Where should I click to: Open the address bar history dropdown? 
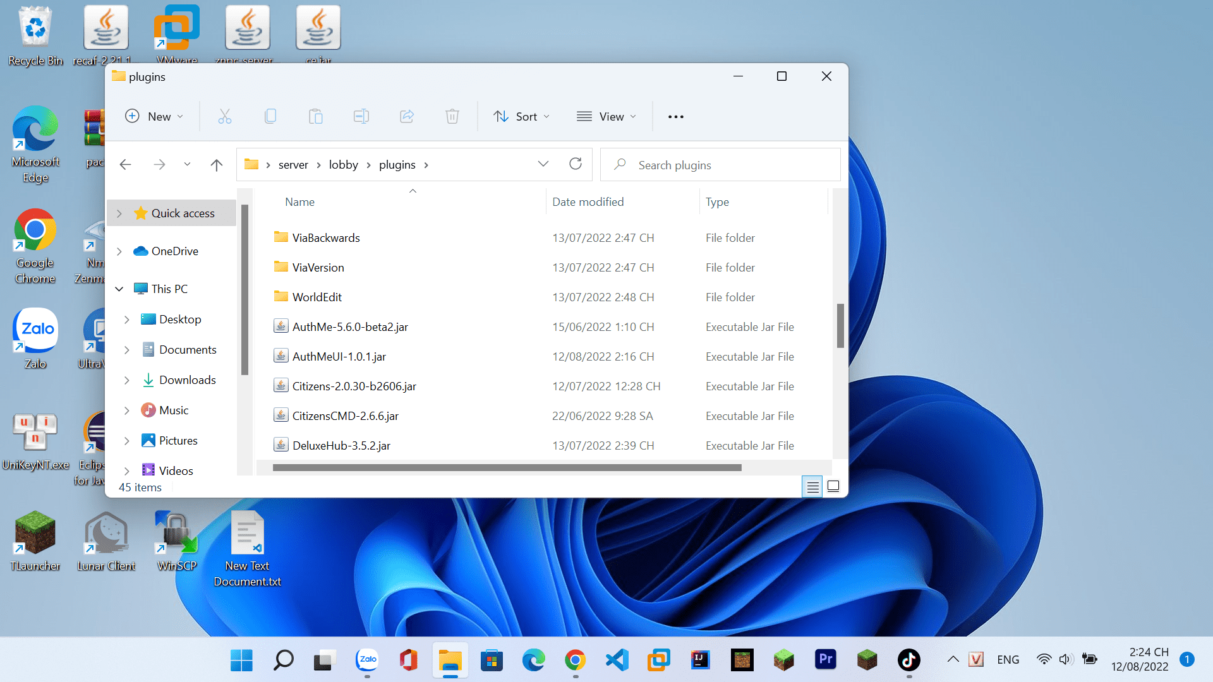click(x=543, y=164)
